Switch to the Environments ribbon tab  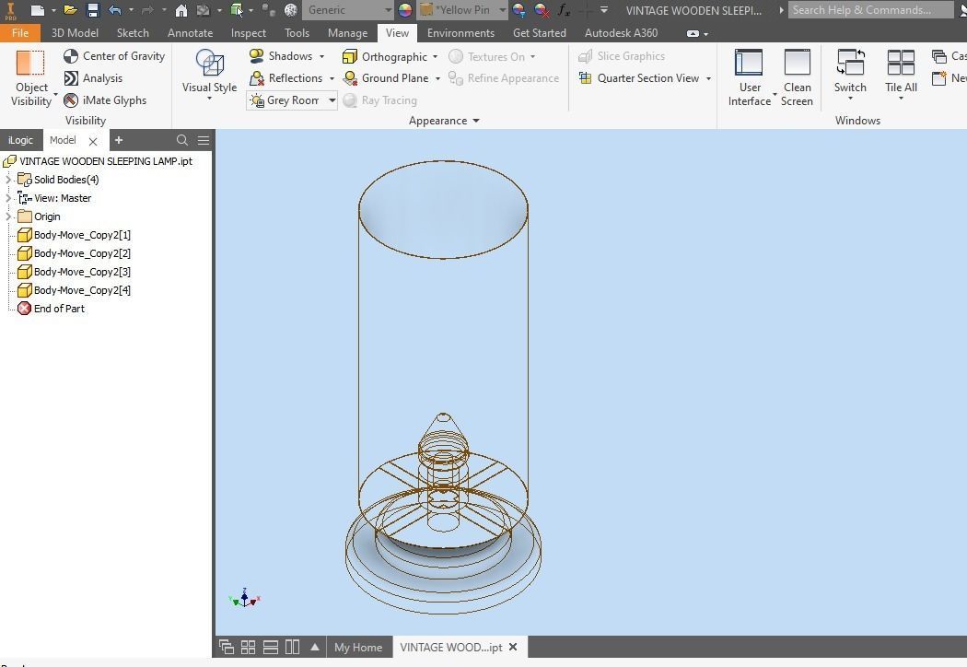pos(460,32)
